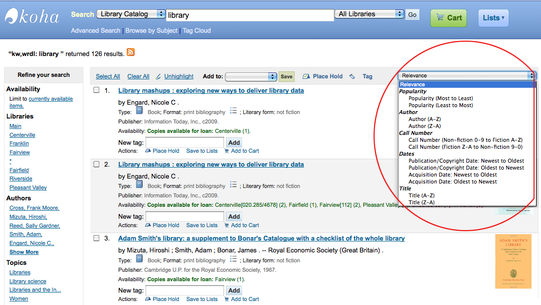
Task: Expand the All Libraries dropdown
Action: 369,14
